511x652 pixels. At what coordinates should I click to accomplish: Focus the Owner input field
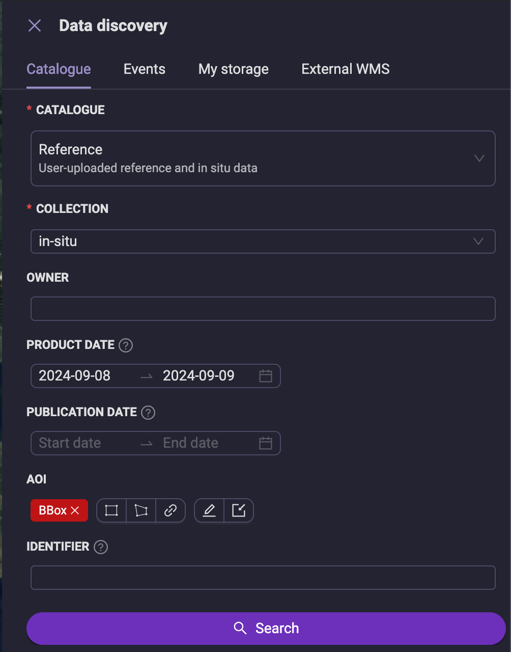click(263, 309)
